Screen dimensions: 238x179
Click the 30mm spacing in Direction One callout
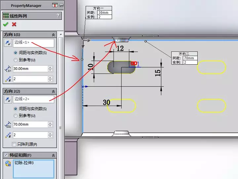click(x=104, y=13)
